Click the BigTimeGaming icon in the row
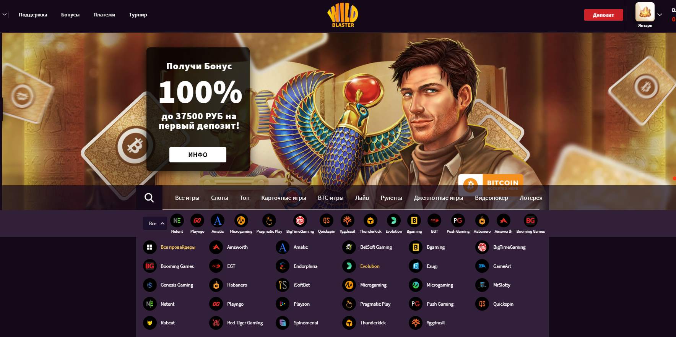The width and height of the screenshot is (676, 337). pyautogui.click(x=300, y=221)
